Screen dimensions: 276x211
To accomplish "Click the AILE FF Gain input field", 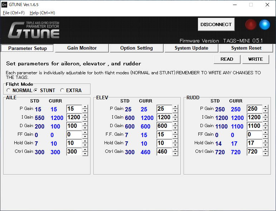I will click(74, 135).
